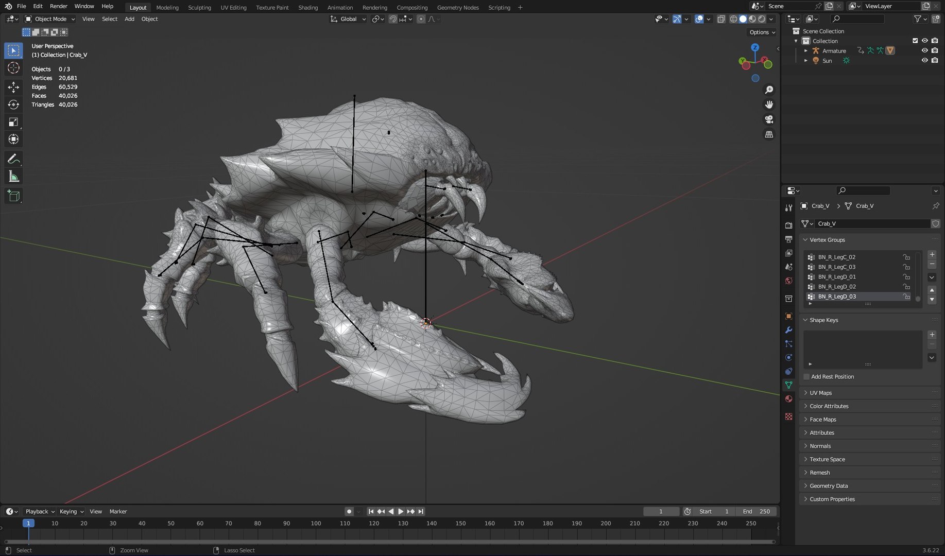
Task: Add a new vertex group
Action: [x=932, y=254]
